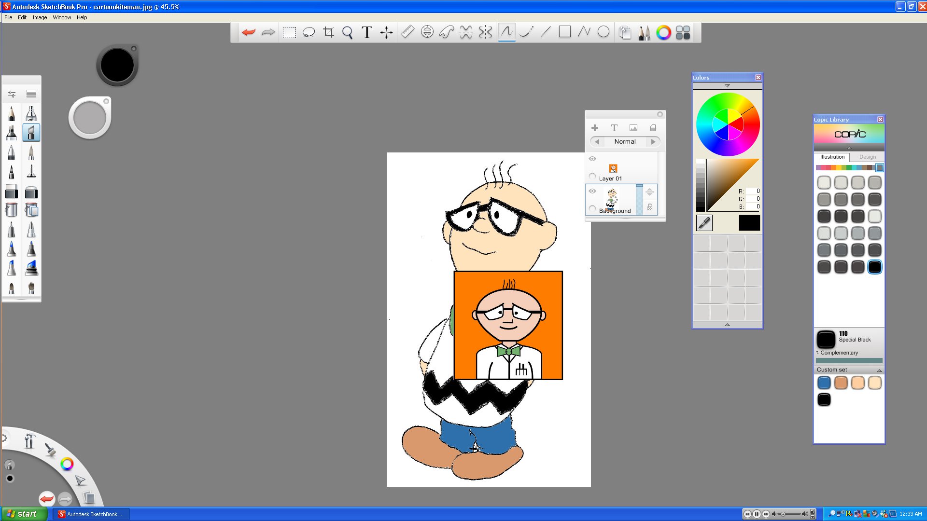
Task: Click the black brush size puck
Action: pyautogui.click(x=117, y=65)
